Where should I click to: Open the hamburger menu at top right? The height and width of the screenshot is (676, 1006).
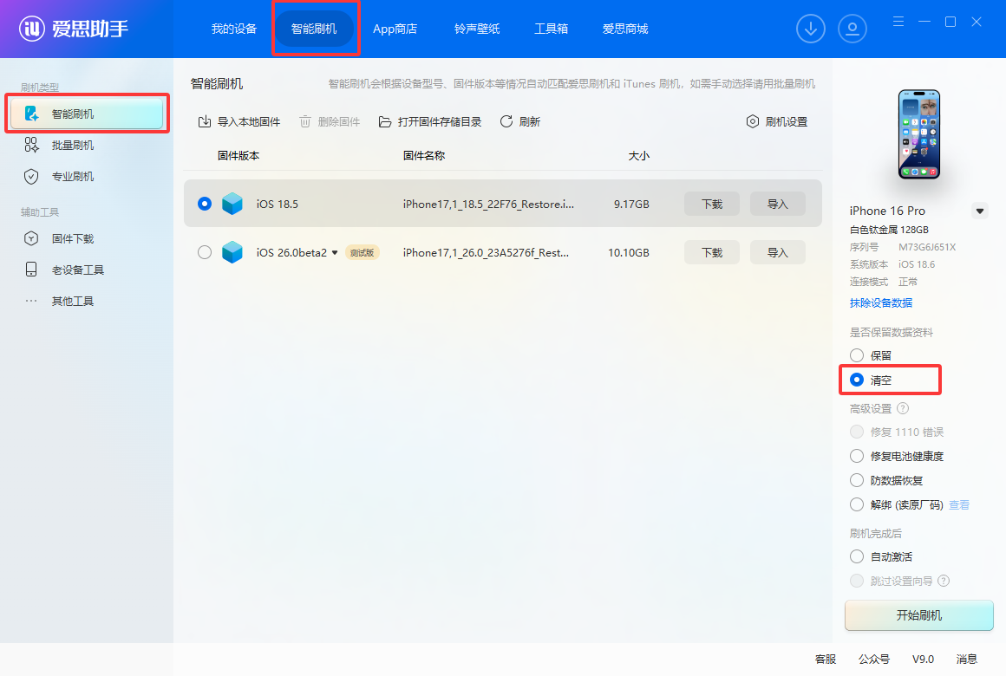click(898, 22)
